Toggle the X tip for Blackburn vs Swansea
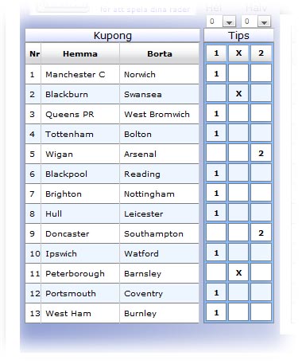302x364 pixels. click(238, 93)
